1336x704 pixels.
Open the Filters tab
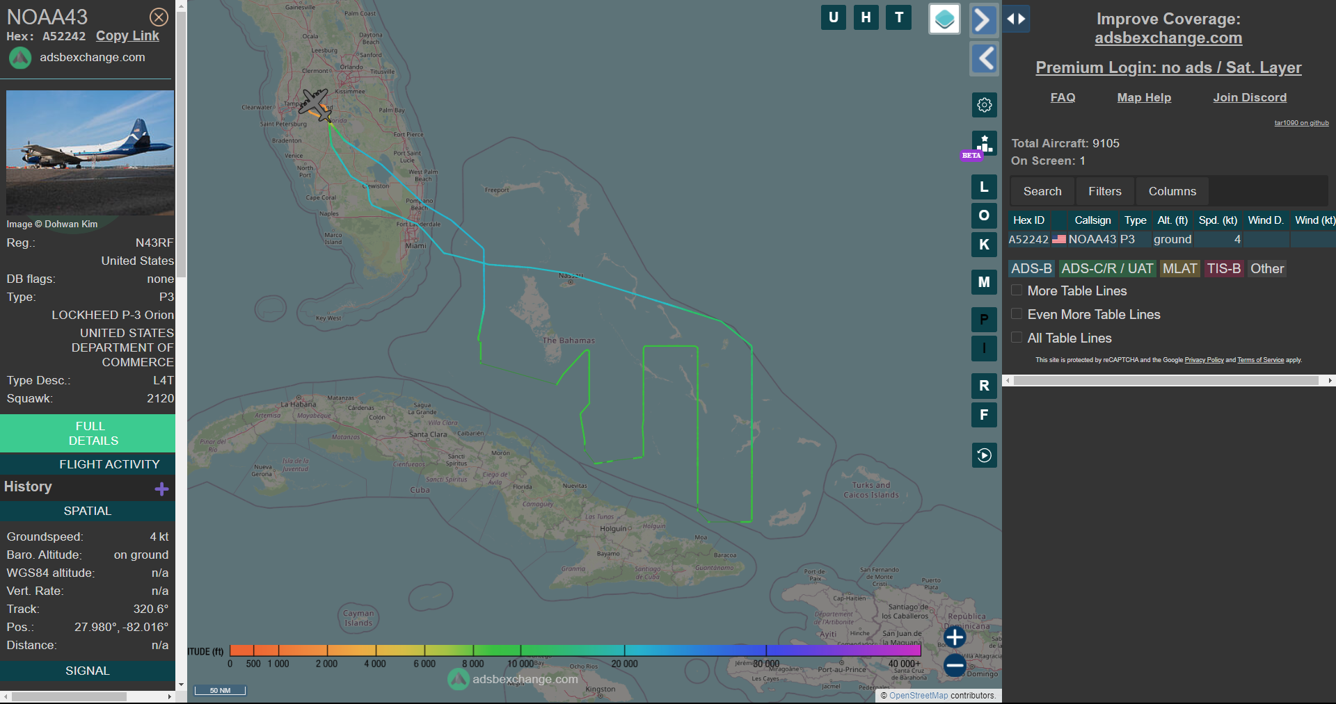1105,191
